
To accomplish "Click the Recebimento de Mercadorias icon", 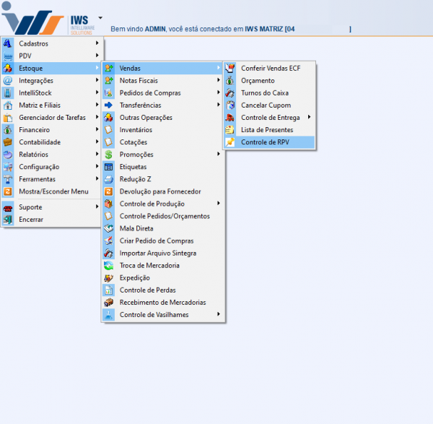I will pos(109,302).
